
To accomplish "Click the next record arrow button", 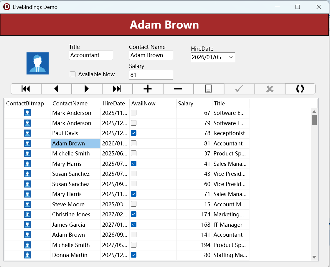I will click(x=87, y=89).
